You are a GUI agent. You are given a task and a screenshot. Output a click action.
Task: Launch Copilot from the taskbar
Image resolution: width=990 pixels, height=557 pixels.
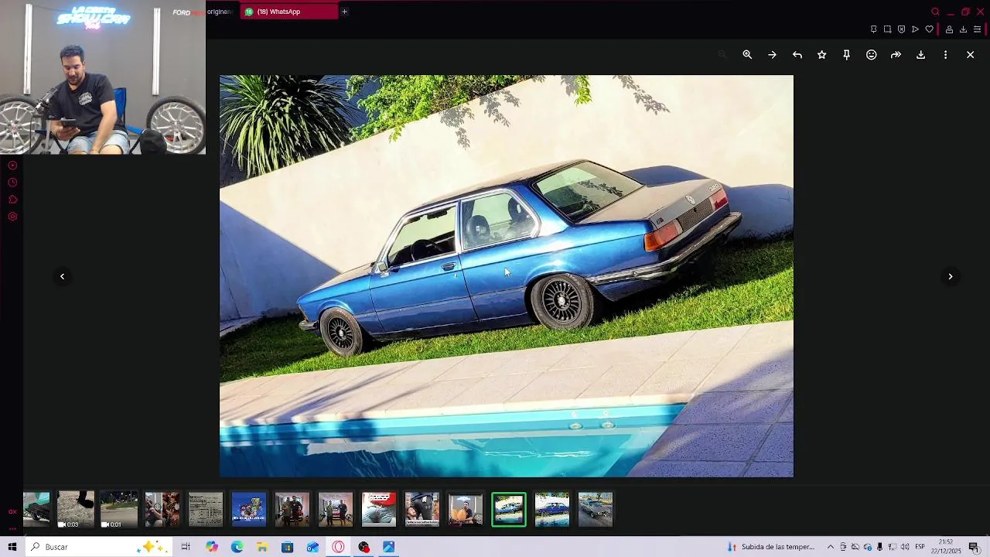(212, 547)
